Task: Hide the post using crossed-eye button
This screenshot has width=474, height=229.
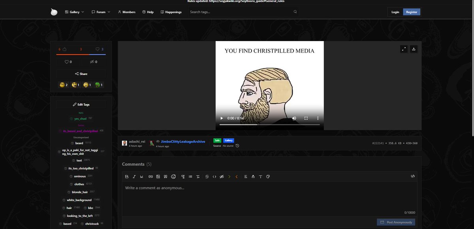Action: [93, 62]
